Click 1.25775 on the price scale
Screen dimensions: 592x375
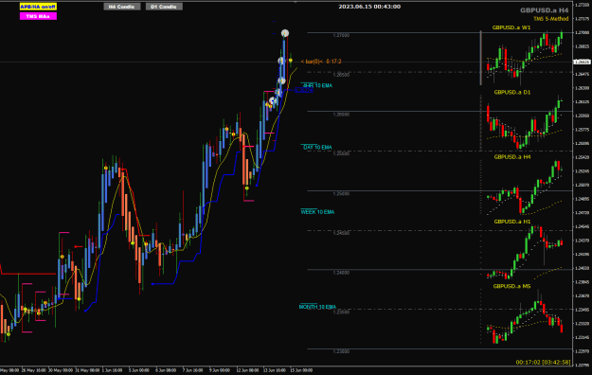click(x=583, y=130)
